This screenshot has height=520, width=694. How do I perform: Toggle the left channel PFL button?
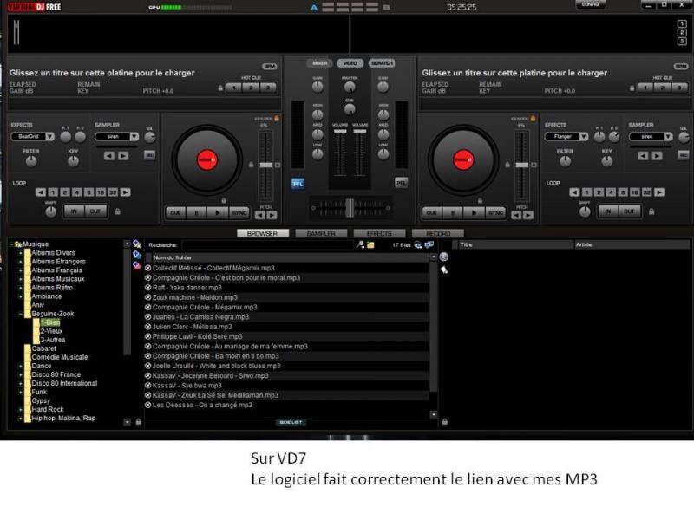pos(298,184)
